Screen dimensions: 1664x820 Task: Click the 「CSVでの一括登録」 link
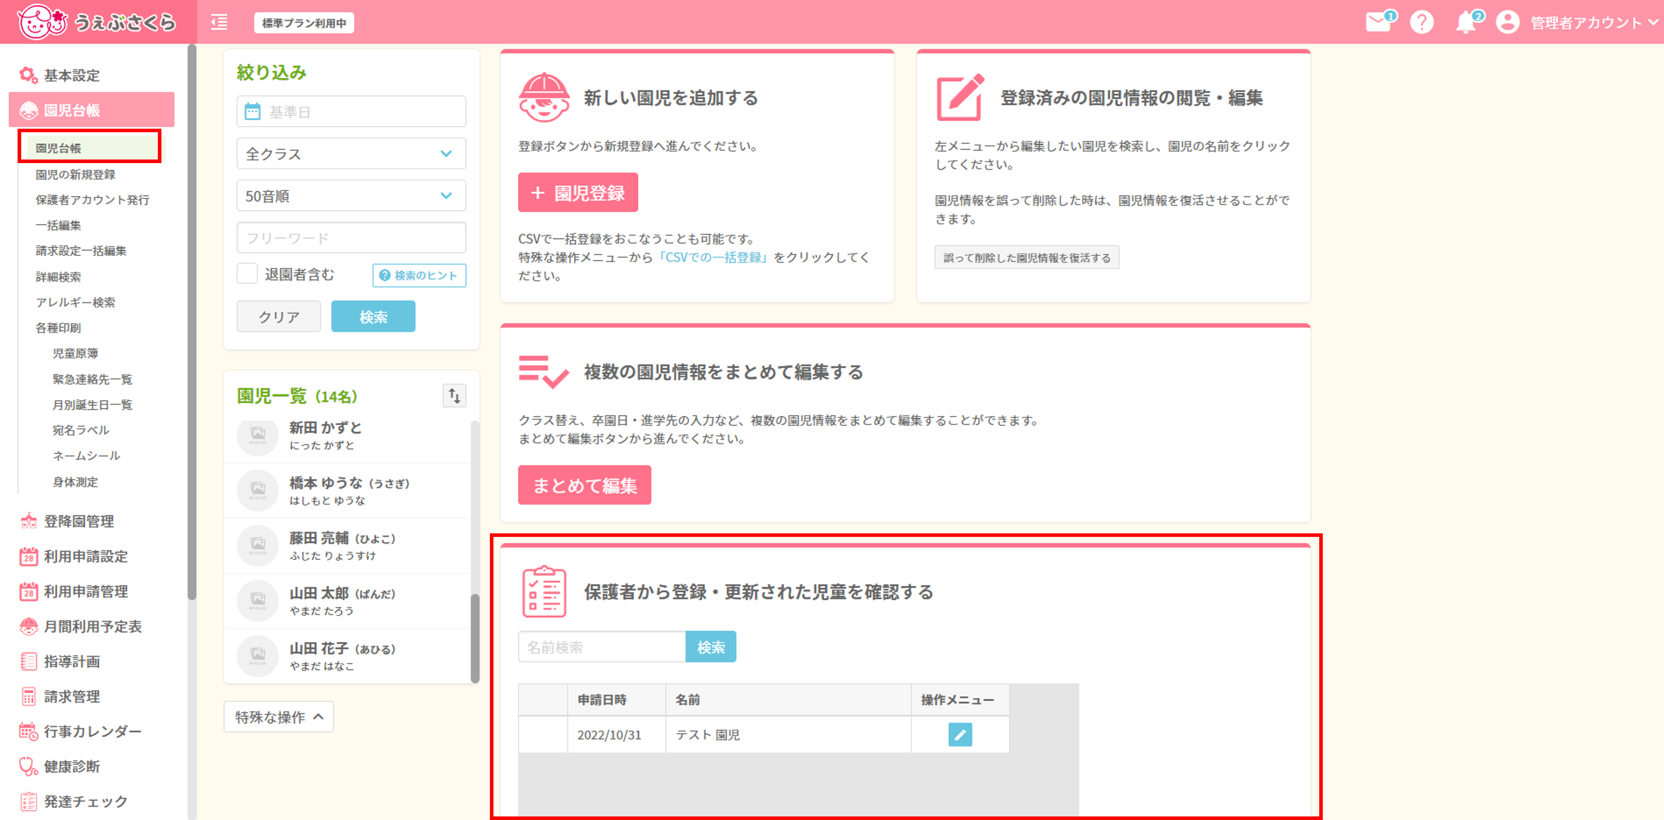[x=713, y=257]
